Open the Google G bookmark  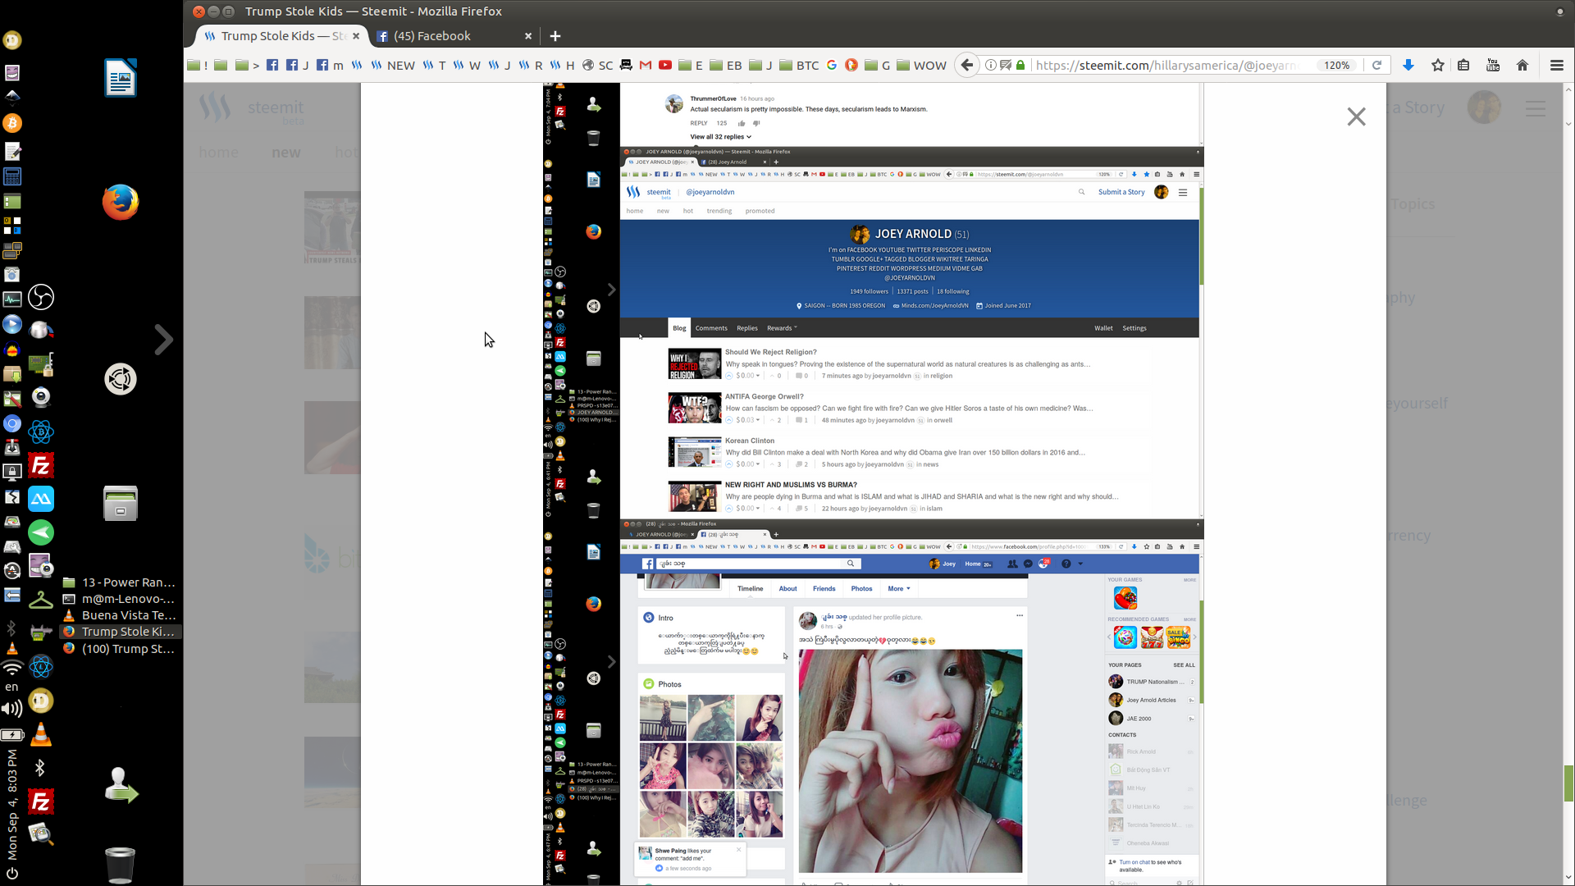click(x=832, y=66)
